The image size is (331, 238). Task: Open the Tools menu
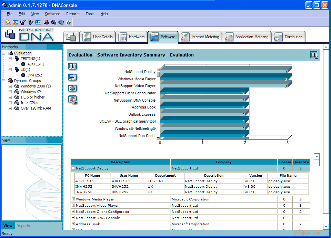(90, 14)
